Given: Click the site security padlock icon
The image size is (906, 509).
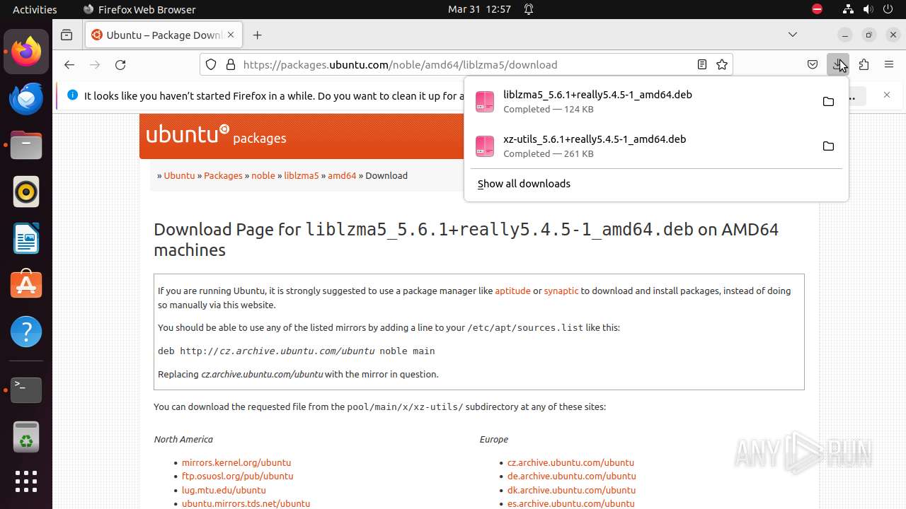Looking at the screenshot, I should tap(230, 64).
